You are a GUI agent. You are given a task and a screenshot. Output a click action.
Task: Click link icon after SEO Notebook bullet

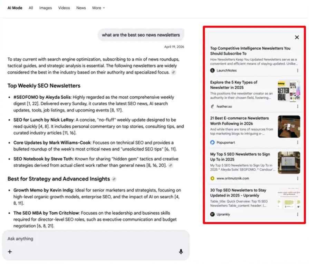point(171,165)
